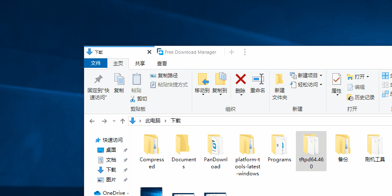Click the red X 删除 delete icon
The image size is (392, 196).
pyautogui.click(x=240, y=79)
